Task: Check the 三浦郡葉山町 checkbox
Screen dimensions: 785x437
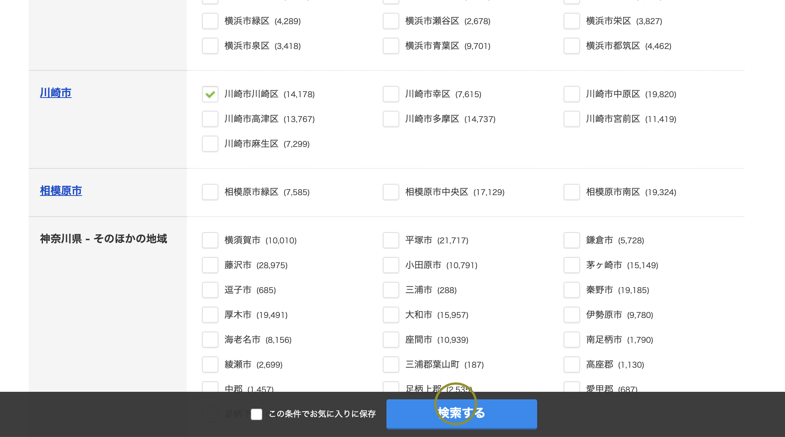Action: click(x=391, y=365)
